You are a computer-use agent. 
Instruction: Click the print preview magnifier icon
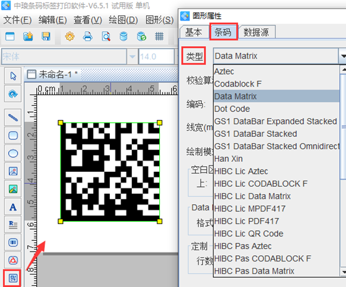click(106, 36)
